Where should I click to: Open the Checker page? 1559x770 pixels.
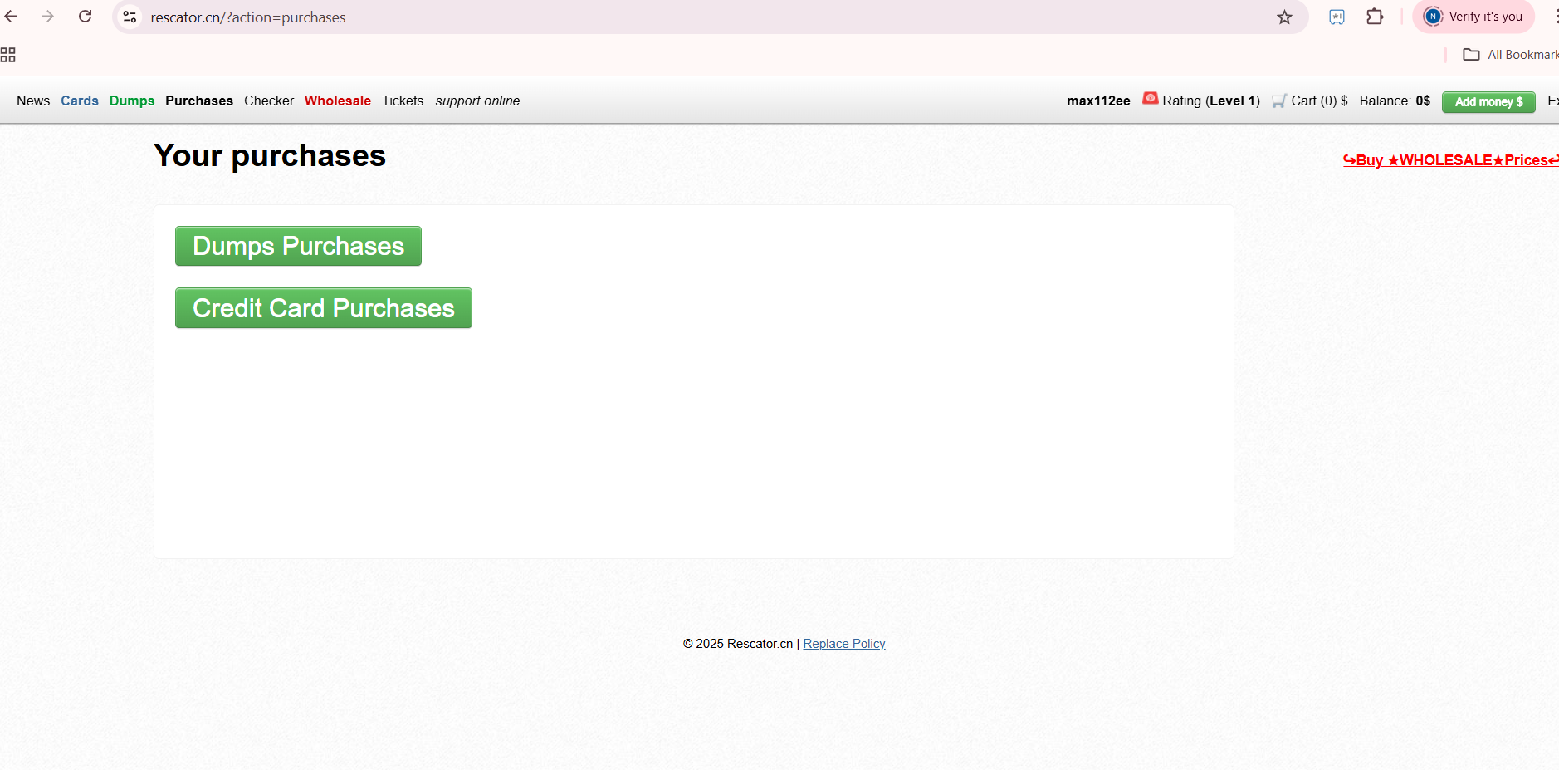[x=269, y=101]
